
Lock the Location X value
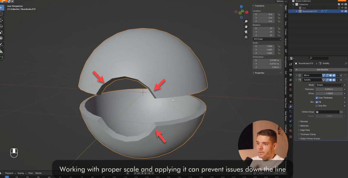[x=279, y=14]
